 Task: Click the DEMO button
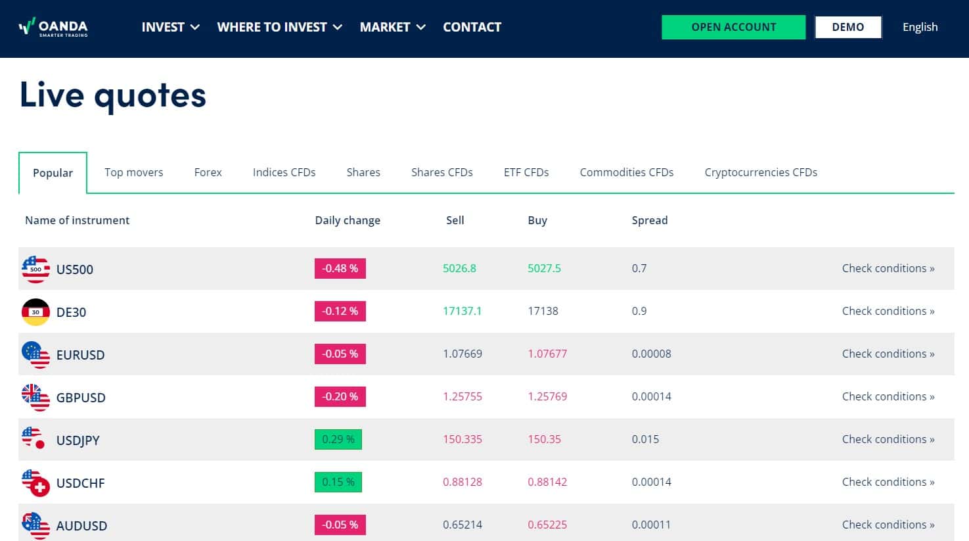point(847,27)
